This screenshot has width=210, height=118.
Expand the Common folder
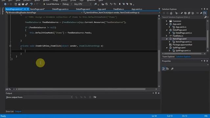pos(166,21)
